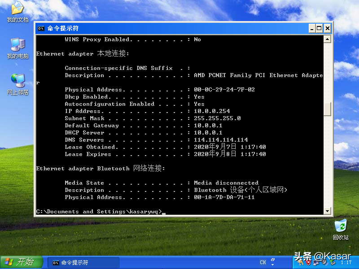Click the speaker volume tray icon
The width and height of the screenshot is (359, 269).
pyautogui.click(x=324, y=262)
